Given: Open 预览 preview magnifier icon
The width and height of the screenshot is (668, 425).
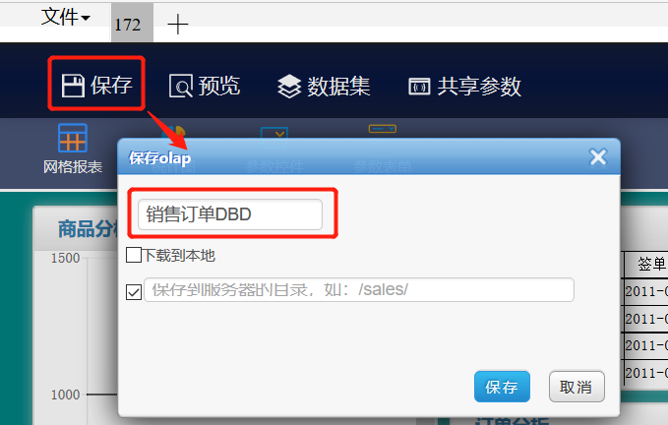Looking at the screenshot, I should click(181, 86).
